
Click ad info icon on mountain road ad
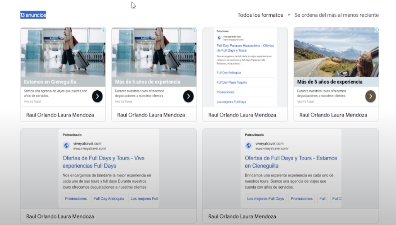pyautogui.click(x=377, y=30)
